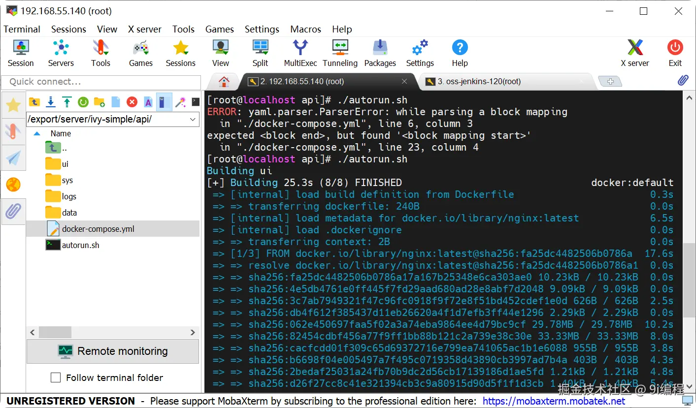
Task: Select the autorun.sh file
Action: coord(113,245)
